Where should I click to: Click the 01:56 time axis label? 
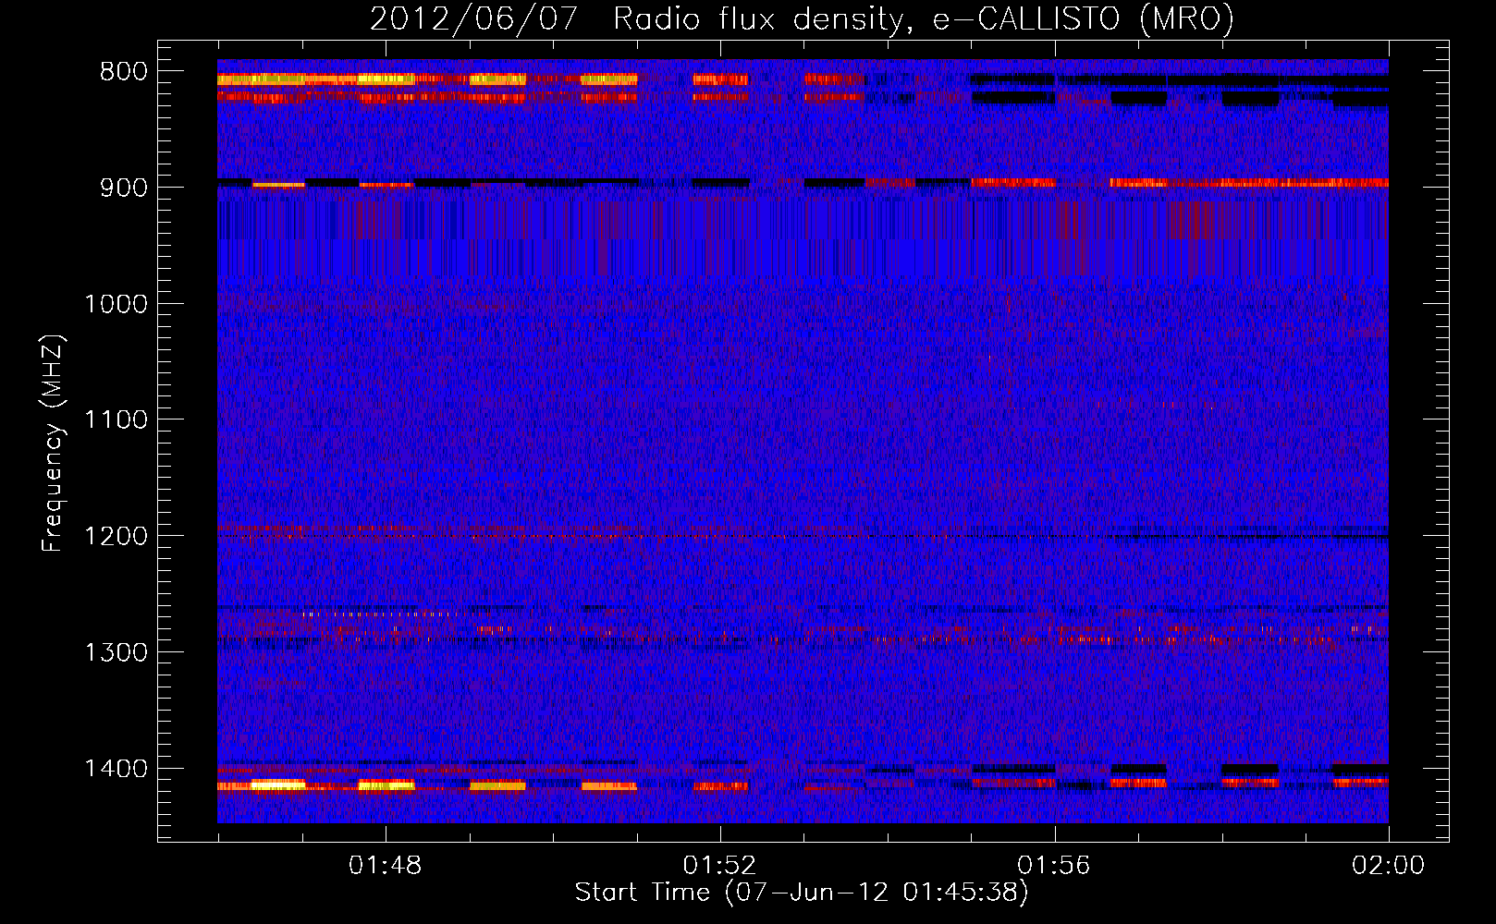click(x=1054, y=866)
